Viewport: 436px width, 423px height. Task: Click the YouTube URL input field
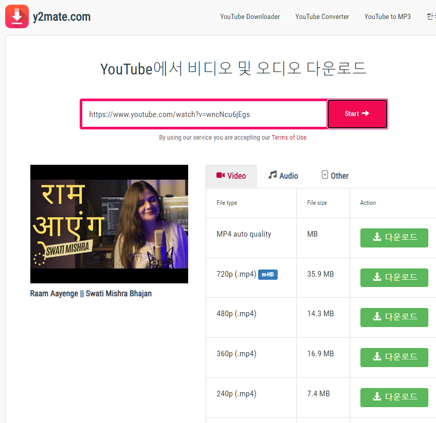pyautogui.click(x=203, y=114)
